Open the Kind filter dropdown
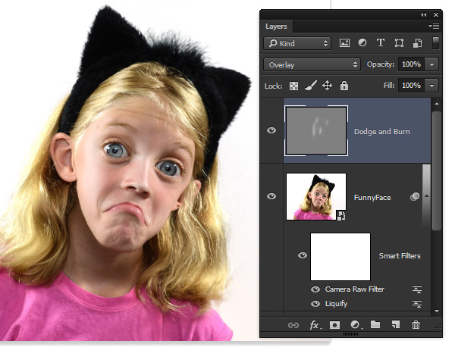This screenshot has width=455, height=347. (297, 43)
